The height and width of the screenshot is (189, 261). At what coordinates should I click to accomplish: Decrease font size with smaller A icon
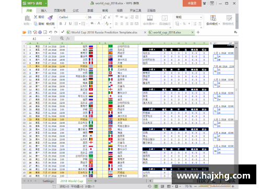(110, 17)
